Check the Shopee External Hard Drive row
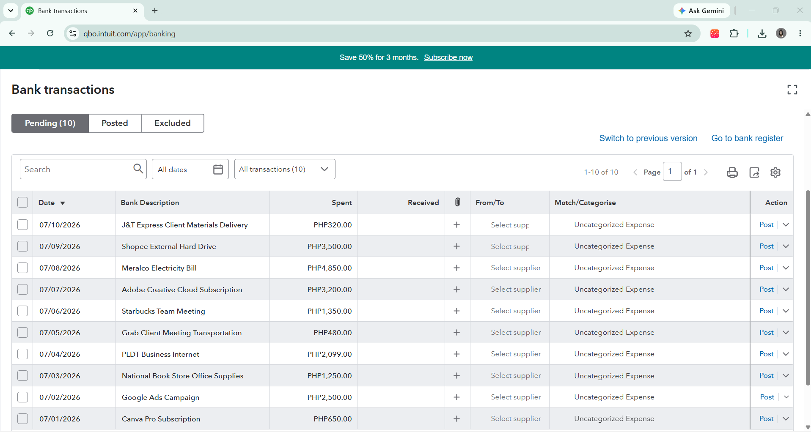The height and width of the screenshot is (432, 811). pos(23,246)
